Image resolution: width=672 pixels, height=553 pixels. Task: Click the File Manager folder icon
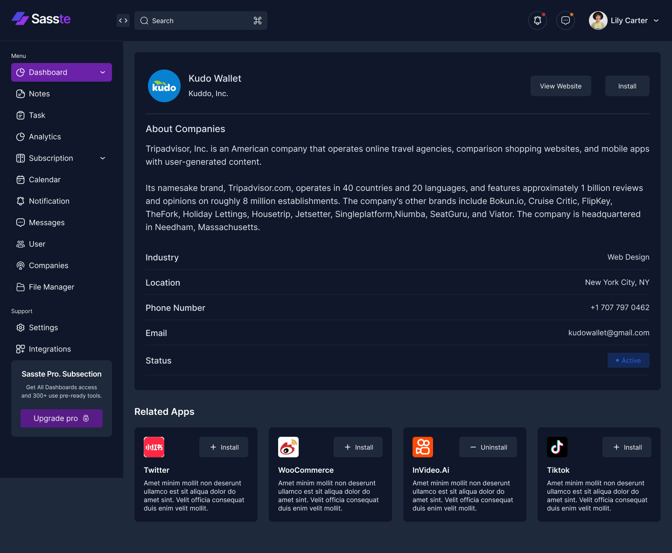[x=21, y=287]
